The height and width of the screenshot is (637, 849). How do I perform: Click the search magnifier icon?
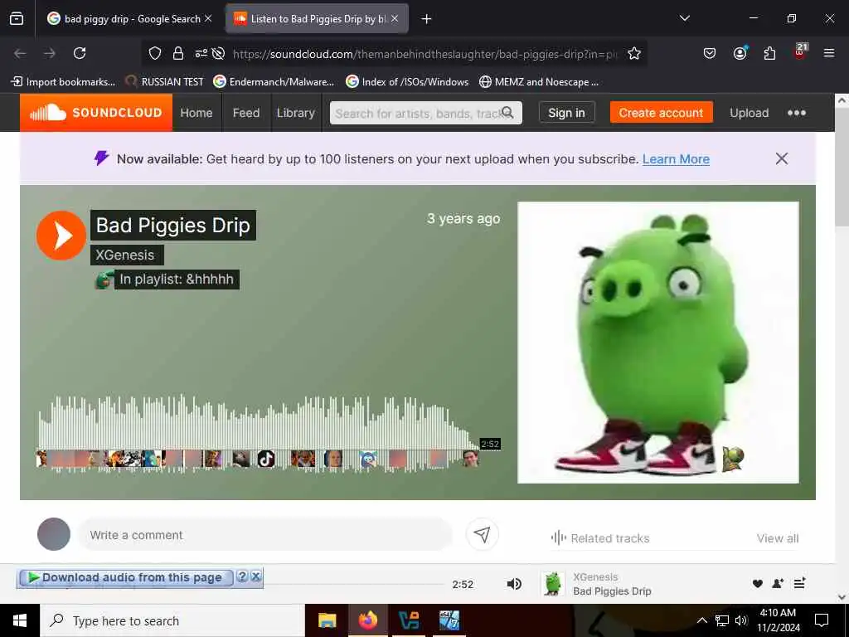click(x=508, y=113)
